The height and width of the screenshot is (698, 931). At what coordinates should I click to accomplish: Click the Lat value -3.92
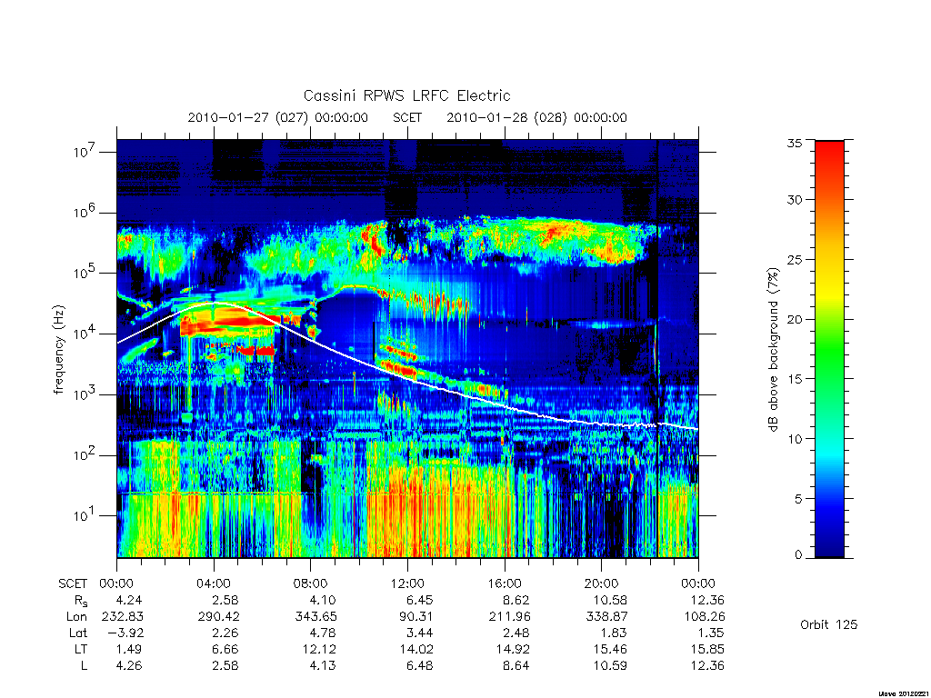point(125,633)
